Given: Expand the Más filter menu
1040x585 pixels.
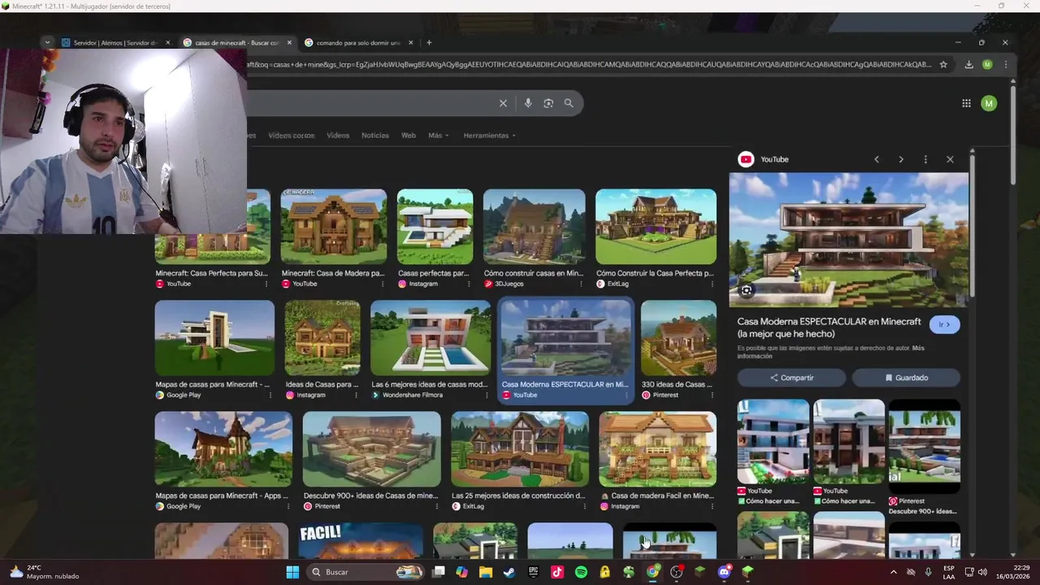Looking at the screenshot, I should [x=438, y=136].
